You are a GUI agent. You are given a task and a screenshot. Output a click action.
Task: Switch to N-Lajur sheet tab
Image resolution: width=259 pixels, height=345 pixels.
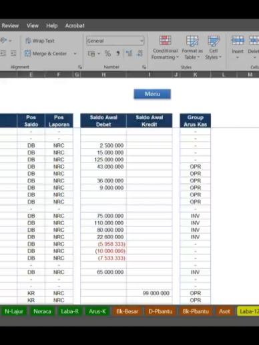point(14,312)
